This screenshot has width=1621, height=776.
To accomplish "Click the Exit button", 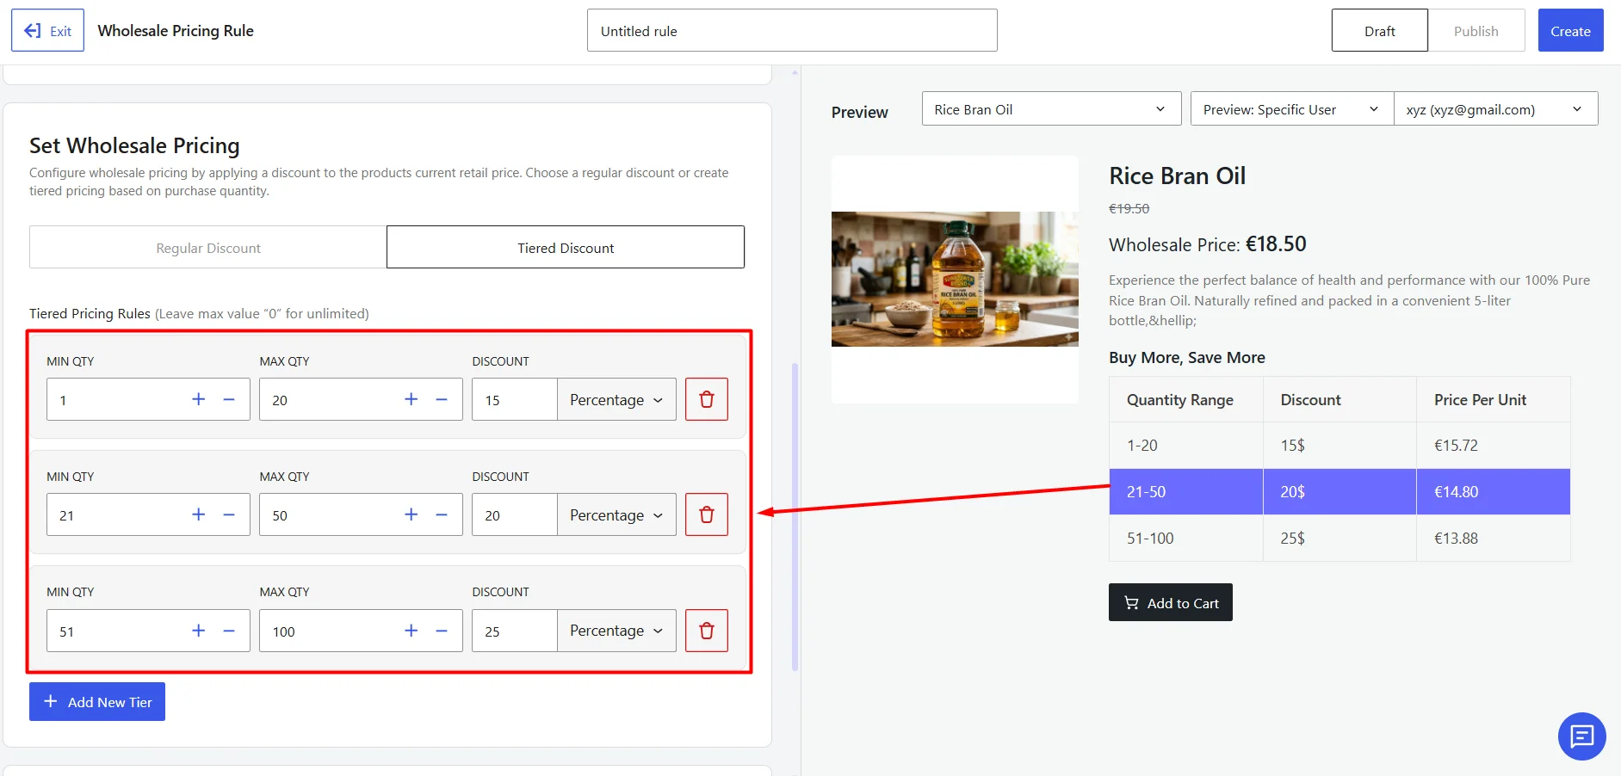I will tap(47, 31).
